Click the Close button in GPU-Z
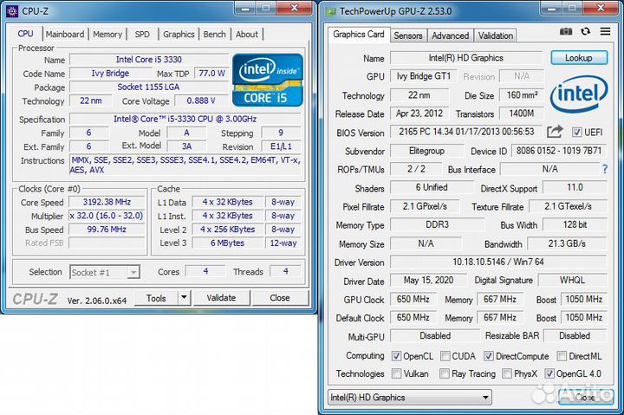 pyautogui.click(x=585, y=397)
